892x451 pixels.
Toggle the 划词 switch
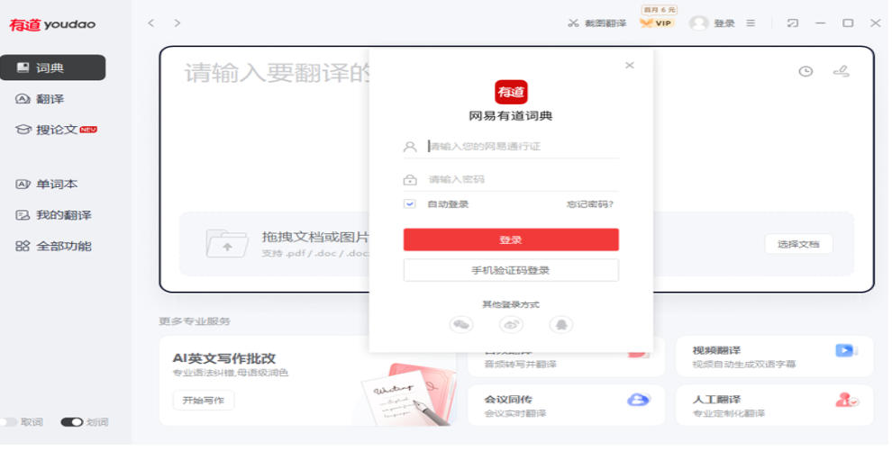click(72, 422)
